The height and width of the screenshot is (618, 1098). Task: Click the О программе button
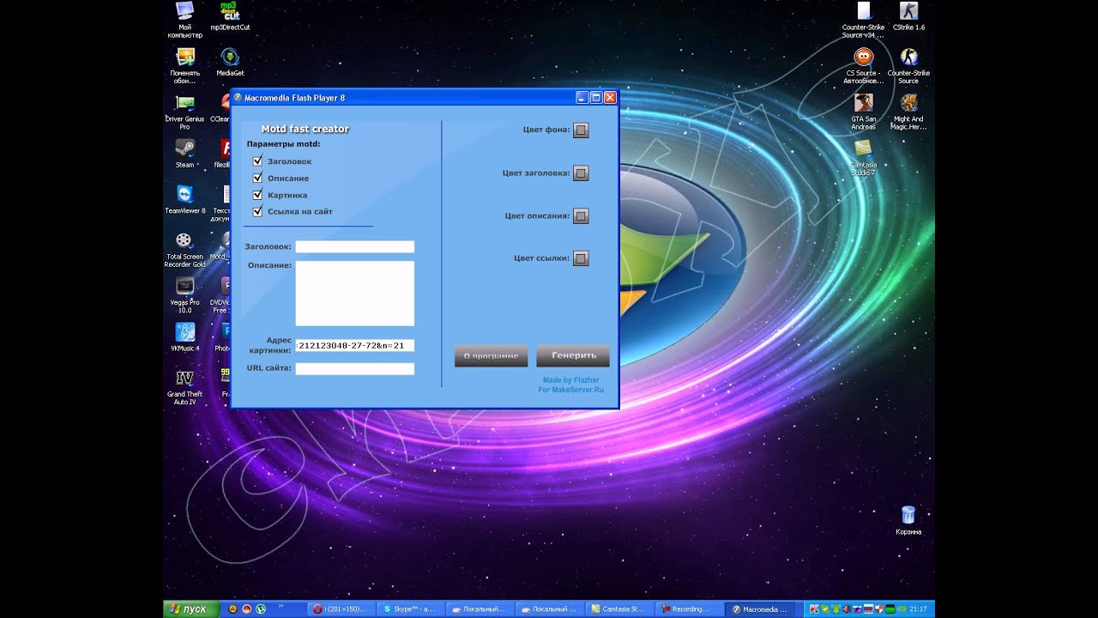click(x=491, y=356)
